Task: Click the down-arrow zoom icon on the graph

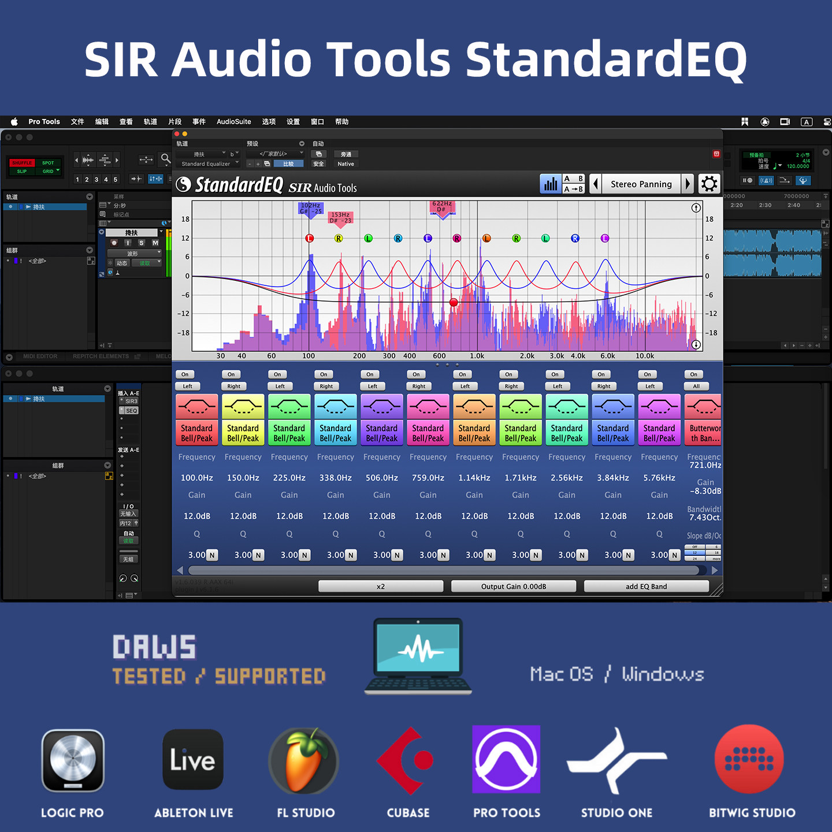Action: 696,344
